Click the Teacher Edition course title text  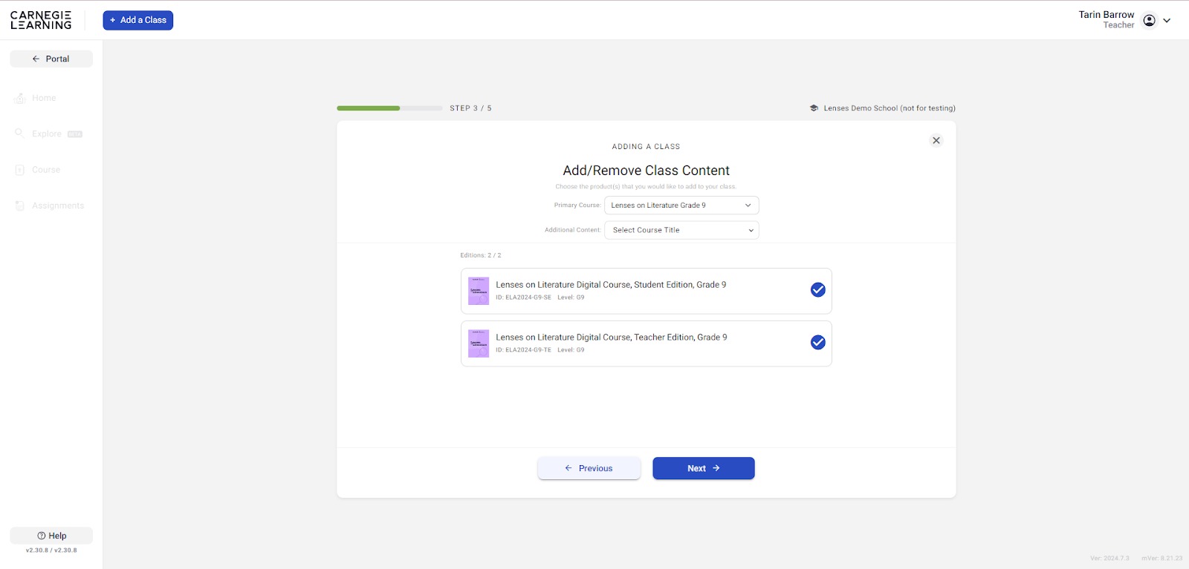612,338
